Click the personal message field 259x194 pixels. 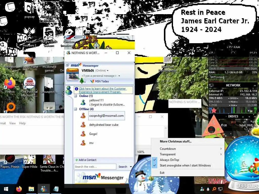(x=99, y=76)
